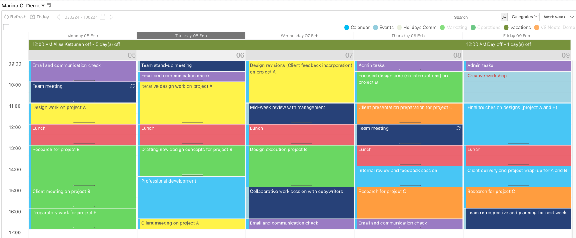The image size is (576, 238).
Task: Tick the empty checkbox below the toolbar
Action: [x=6, y=27]
